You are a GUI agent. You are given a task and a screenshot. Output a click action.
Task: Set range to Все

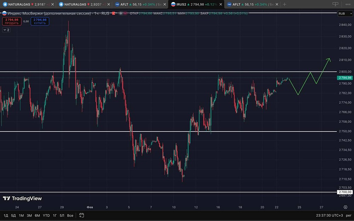(x=70, y=215)
